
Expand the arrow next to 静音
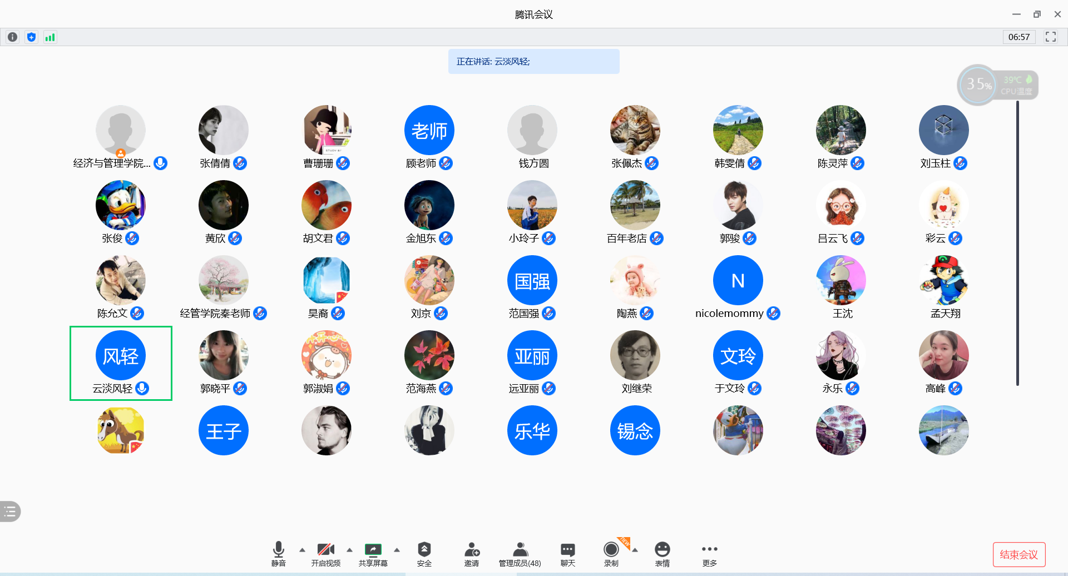point(302,550)
